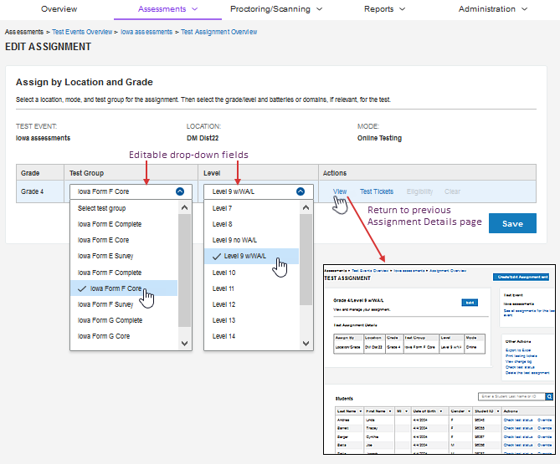The height and width of the screenshot is (464, 560).
Task: Select Level 9 no WA/L option
Action: coord(252,240)
